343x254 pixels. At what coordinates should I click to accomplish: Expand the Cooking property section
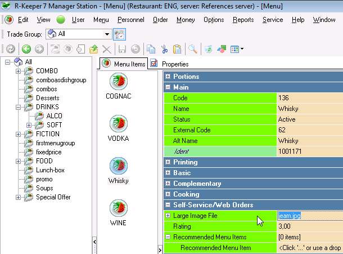click(x=168, y=194)
